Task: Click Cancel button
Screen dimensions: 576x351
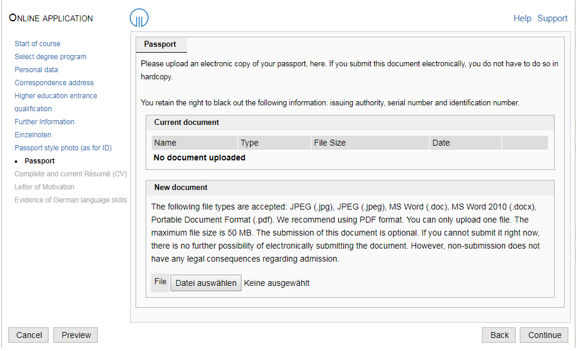Action: [28, 335]
